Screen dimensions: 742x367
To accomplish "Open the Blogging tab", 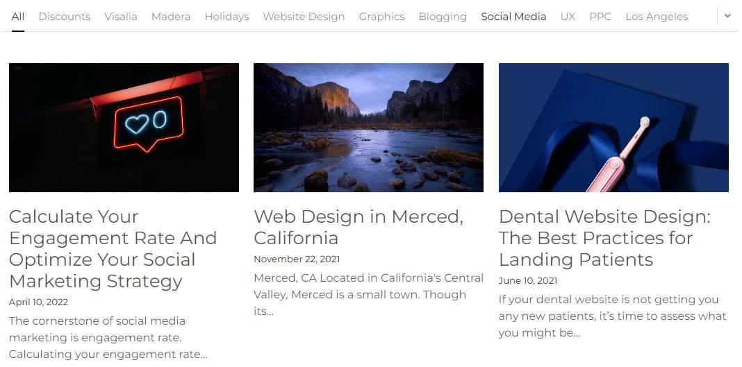I will [443, 17].
